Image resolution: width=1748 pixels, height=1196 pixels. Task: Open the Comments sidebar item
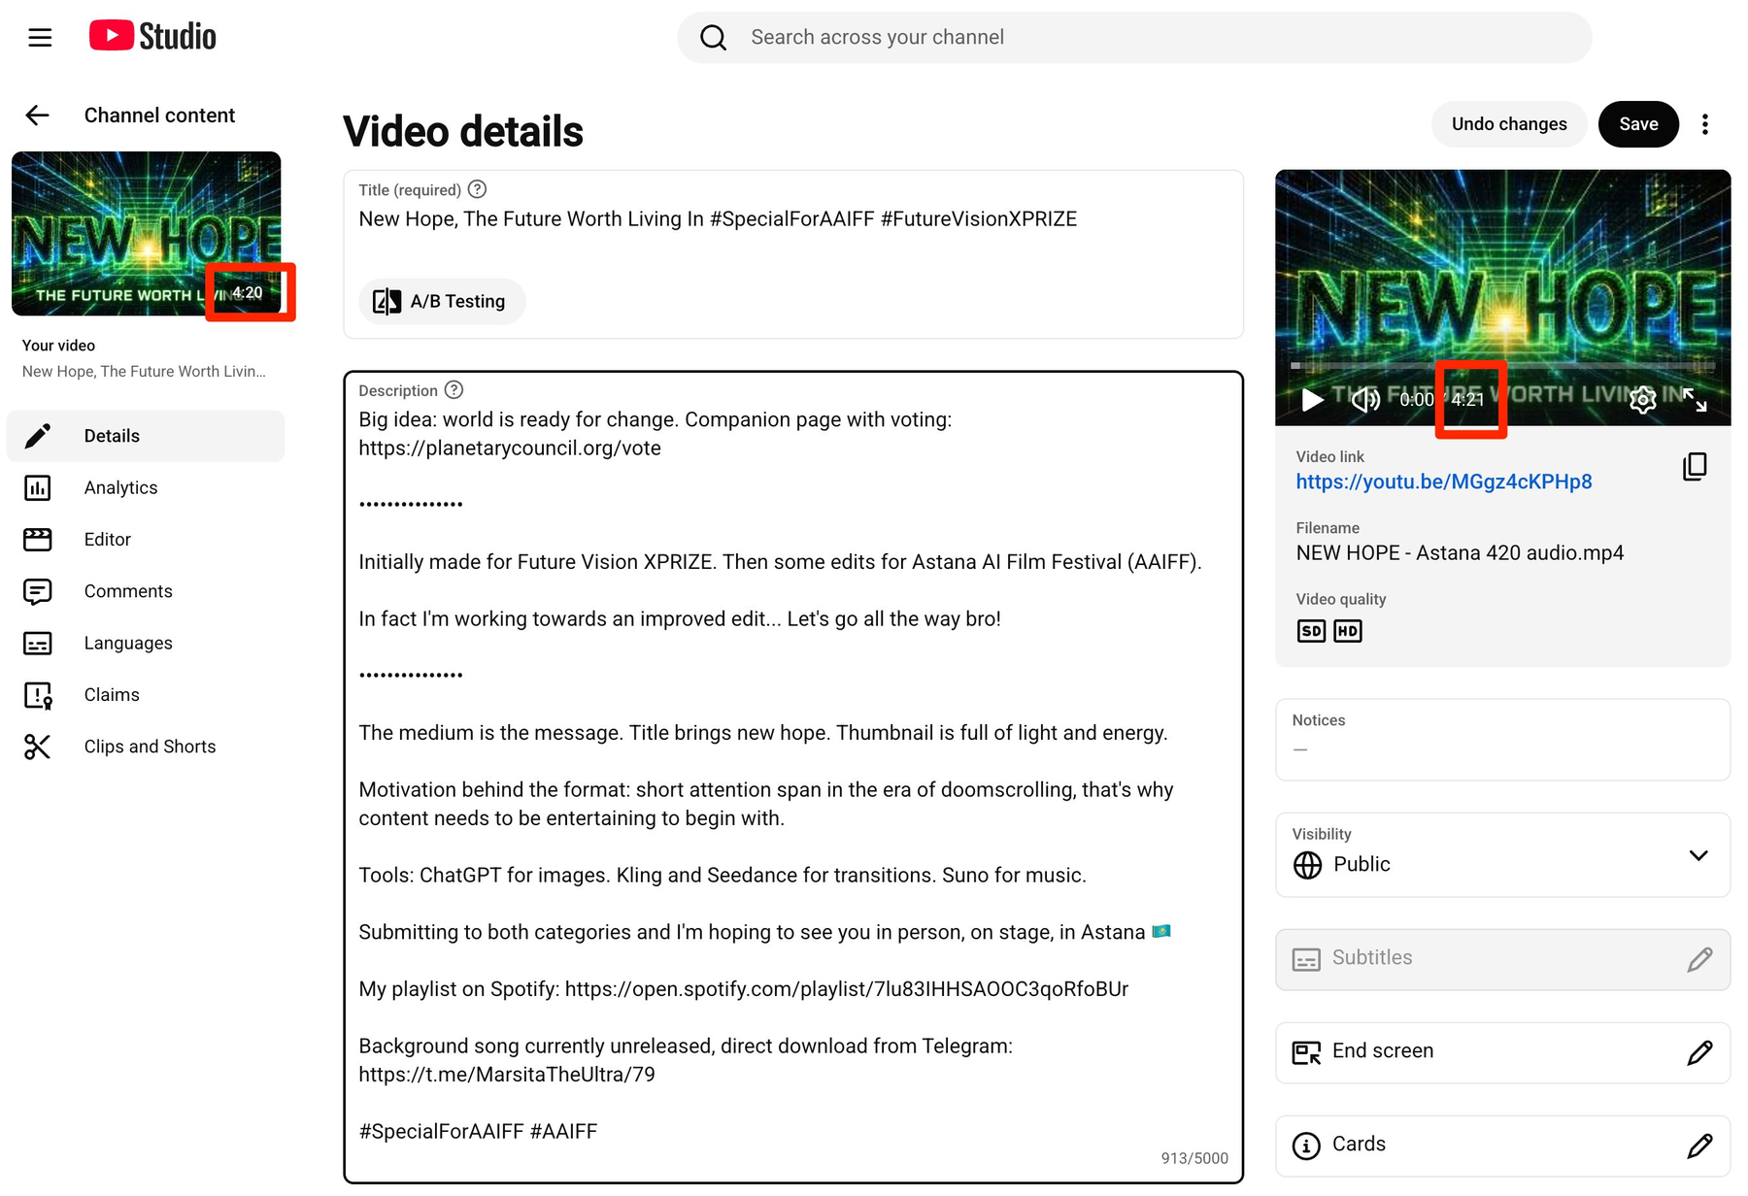(146, 591)
